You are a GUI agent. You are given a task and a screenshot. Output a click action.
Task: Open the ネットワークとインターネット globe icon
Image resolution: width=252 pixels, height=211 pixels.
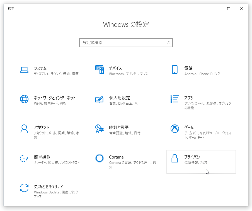pyautogui.click(x=24, y=99)
